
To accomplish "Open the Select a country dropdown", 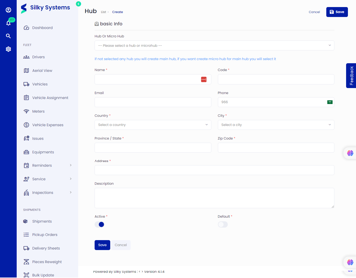I will (153, 125).
